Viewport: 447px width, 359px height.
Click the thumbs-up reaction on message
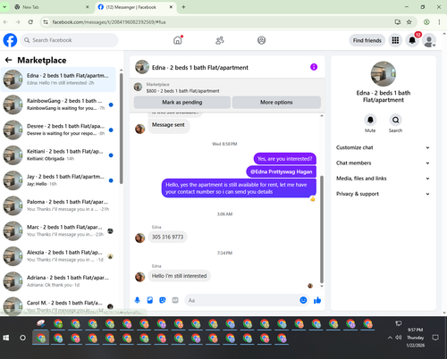coord(313,198)
